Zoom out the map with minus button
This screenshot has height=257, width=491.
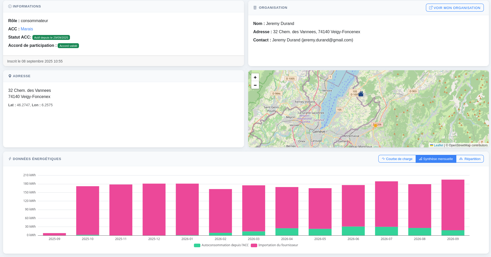255,85
